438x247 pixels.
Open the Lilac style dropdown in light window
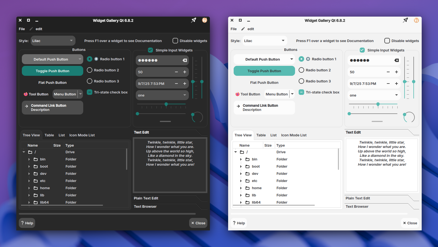click(x=265, y=41)
